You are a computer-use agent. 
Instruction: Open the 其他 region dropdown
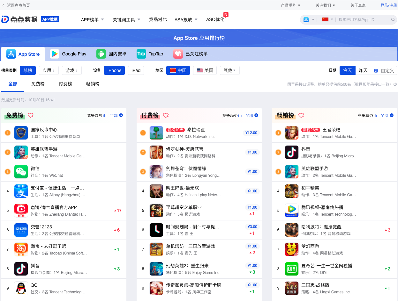click(230, 70)
